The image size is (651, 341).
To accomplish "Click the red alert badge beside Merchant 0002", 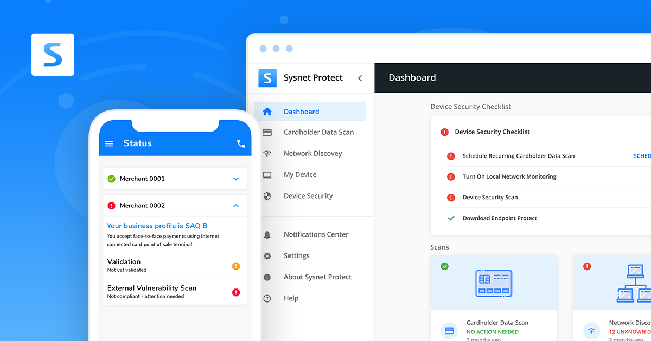I will point(112,205).
